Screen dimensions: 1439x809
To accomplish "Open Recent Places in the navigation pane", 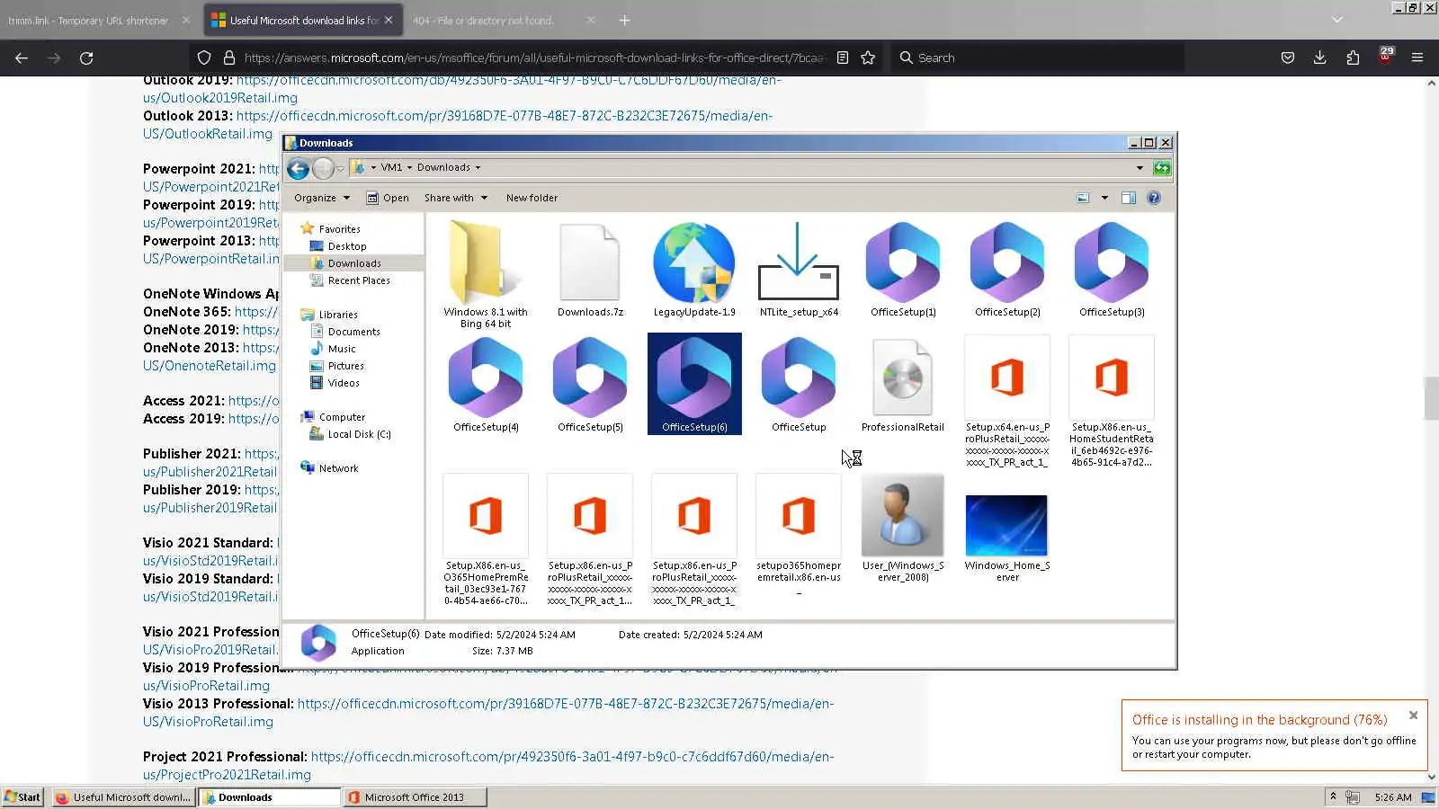I will point(358,280).
